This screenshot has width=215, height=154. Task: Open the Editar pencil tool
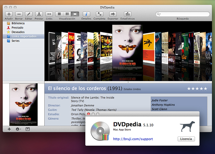pyautogui.click(x=29, y=14)
